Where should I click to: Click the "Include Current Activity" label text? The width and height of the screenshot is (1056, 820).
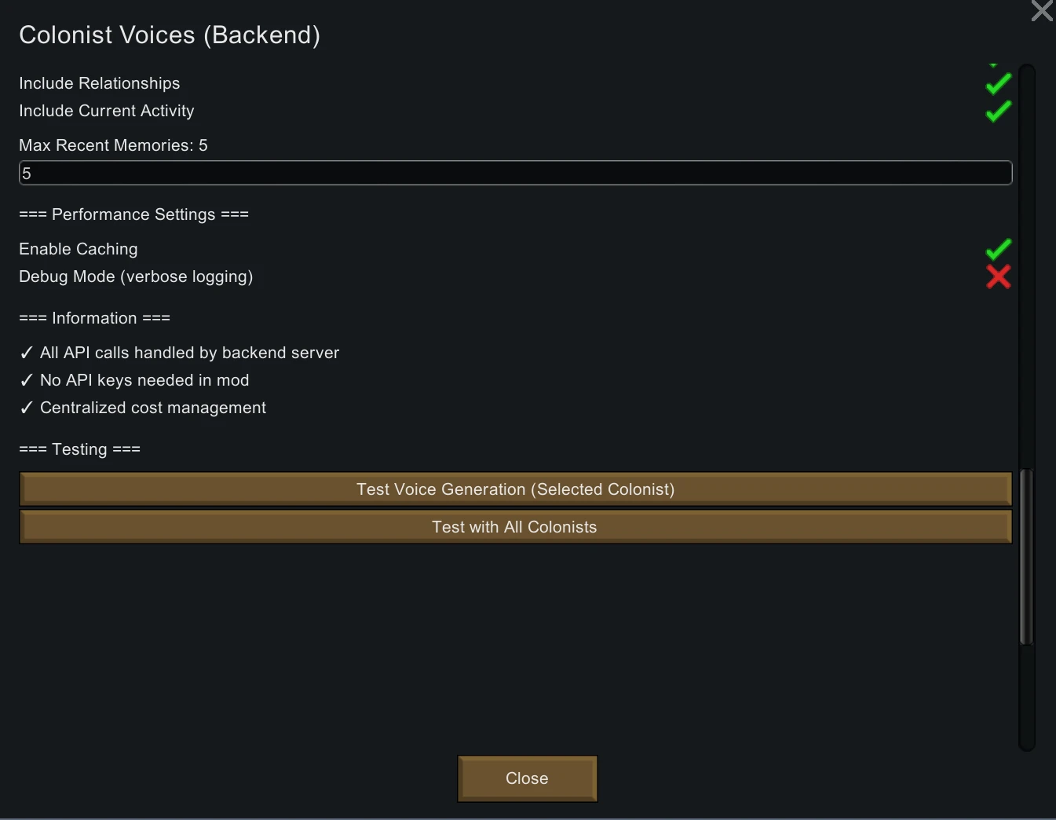click(107, 111)
